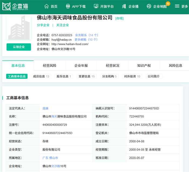Select 对外投资 10 sub-tab
The height and width of the screenshot is (172, 189).
click(x=132, y=76)
